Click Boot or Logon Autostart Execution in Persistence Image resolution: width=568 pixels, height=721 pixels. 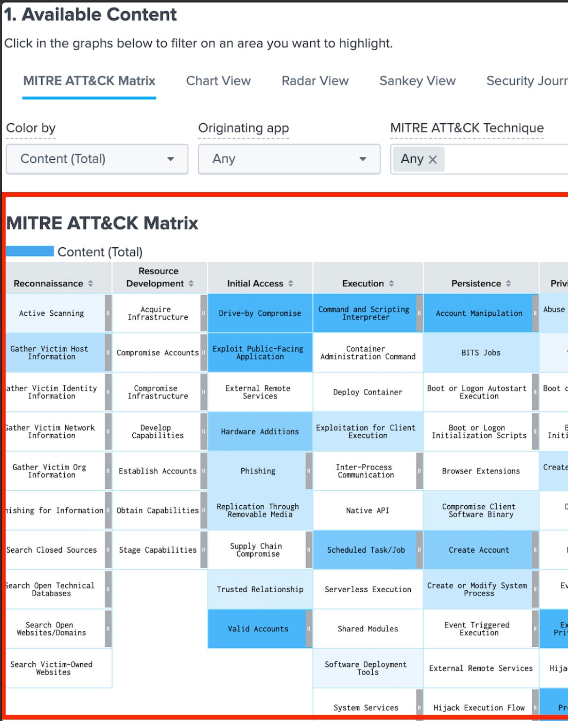coord(478,392)
